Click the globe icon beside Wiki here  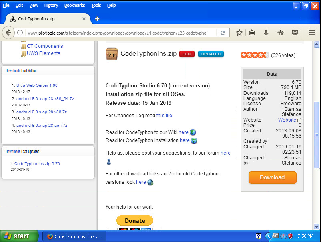193,132
